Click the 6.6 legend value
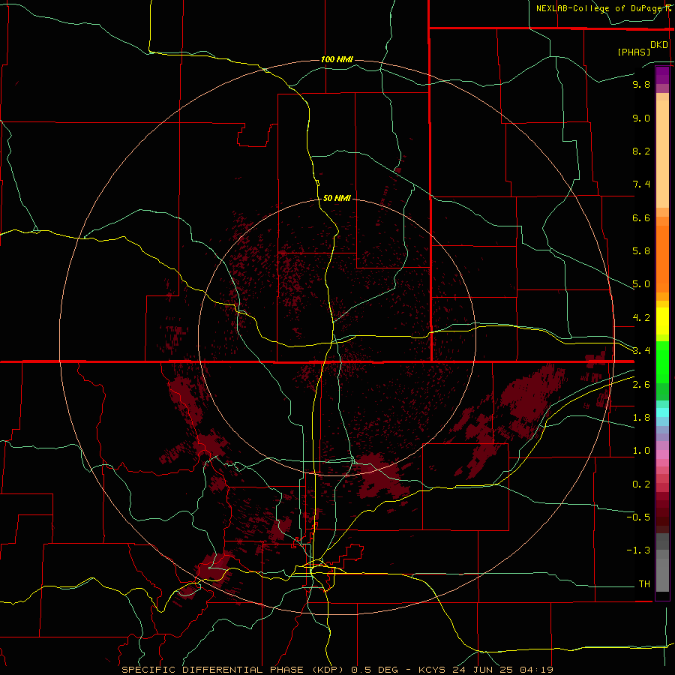This screenshot has height=675, width=675. tap(641, 217)
